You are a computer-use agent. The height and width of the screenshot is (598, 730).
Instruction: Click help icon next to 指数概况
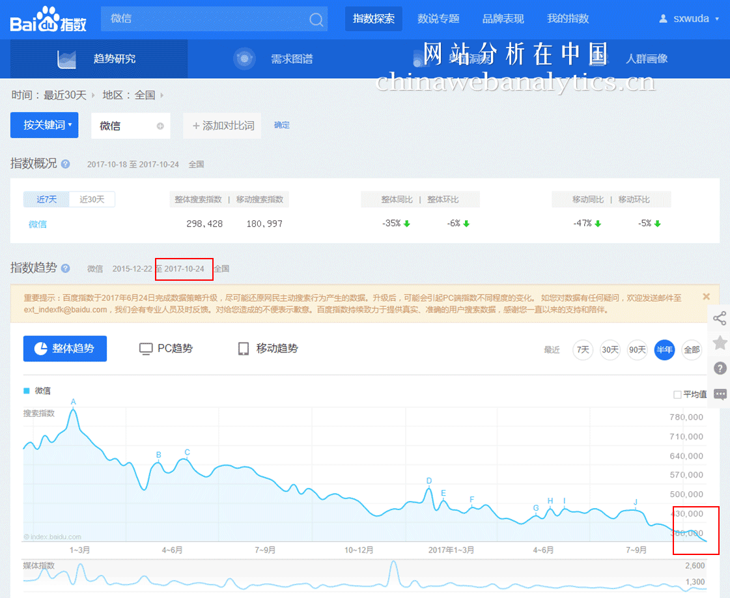(x=66, y=164)
